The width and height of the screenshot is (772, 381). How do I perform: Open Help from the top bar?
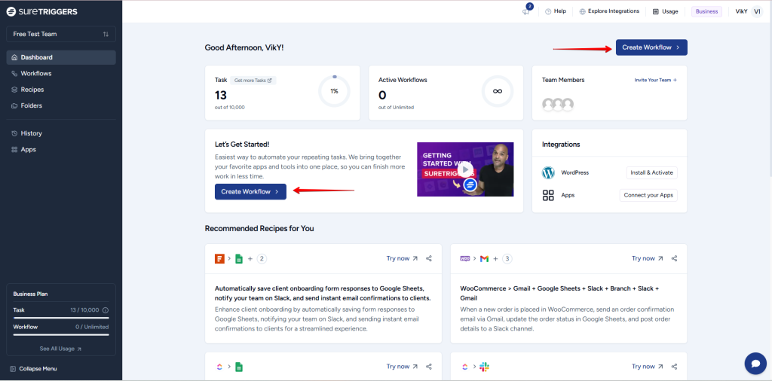click(555, 11)
